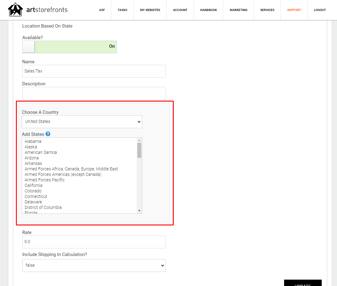The height and width of the screenshot is (286, 337).
Task: Click into the Description field
Action: coord(94,93)
